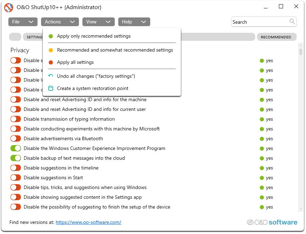Click green recommended dot for Customer Experience row
Image resolution: width=306 pixels, height=234 pixels.
[262, 149]
